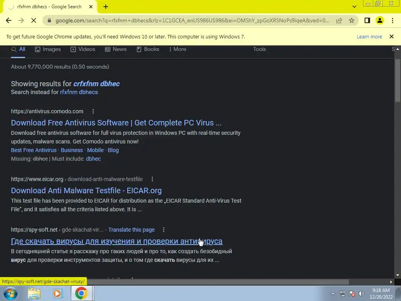Click the Chrome taskbar icon

click(x=81, y=293)
